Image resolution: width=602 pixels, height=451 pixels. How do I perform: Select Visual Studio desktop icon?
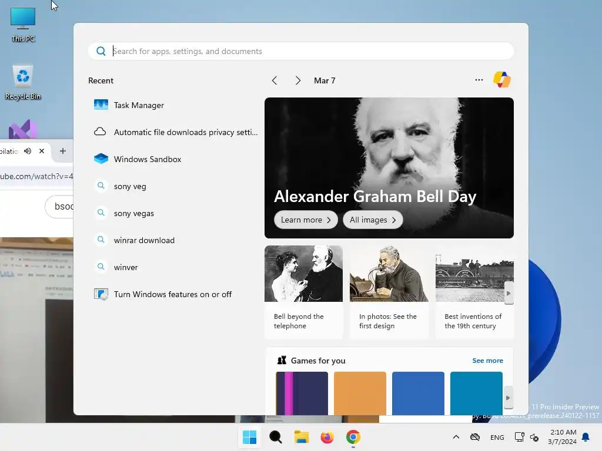[x=23, y=130]
